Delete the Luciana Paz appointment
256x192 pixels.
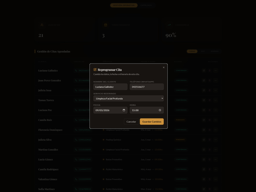pos(210,110)
